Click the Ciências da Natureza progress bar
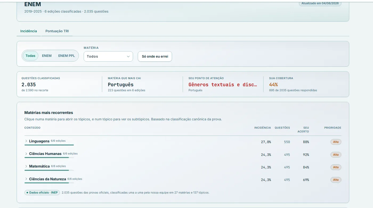 49,183
